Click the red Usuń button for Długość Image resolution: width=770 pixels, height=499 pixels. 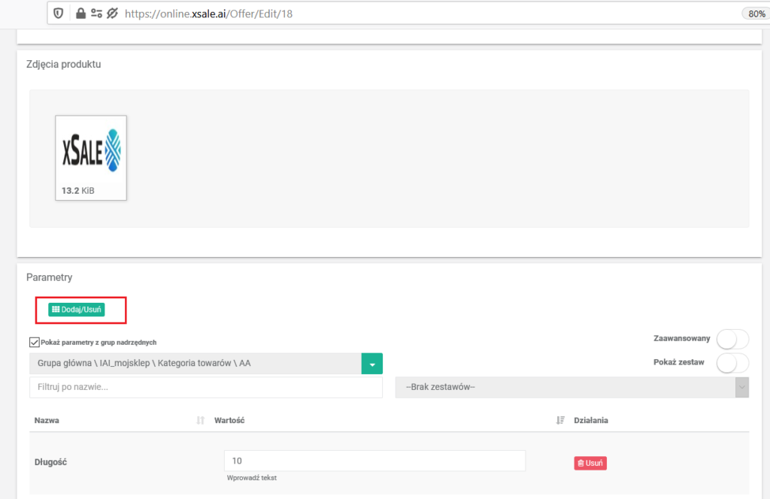[x=590, y=463]
